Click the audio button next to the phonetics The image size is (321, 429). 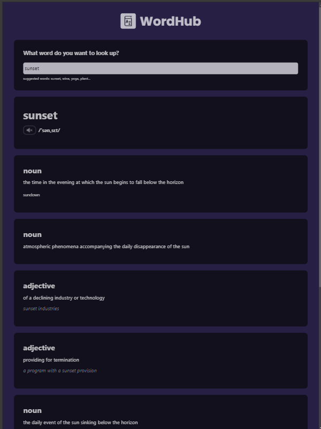(29, 130)
